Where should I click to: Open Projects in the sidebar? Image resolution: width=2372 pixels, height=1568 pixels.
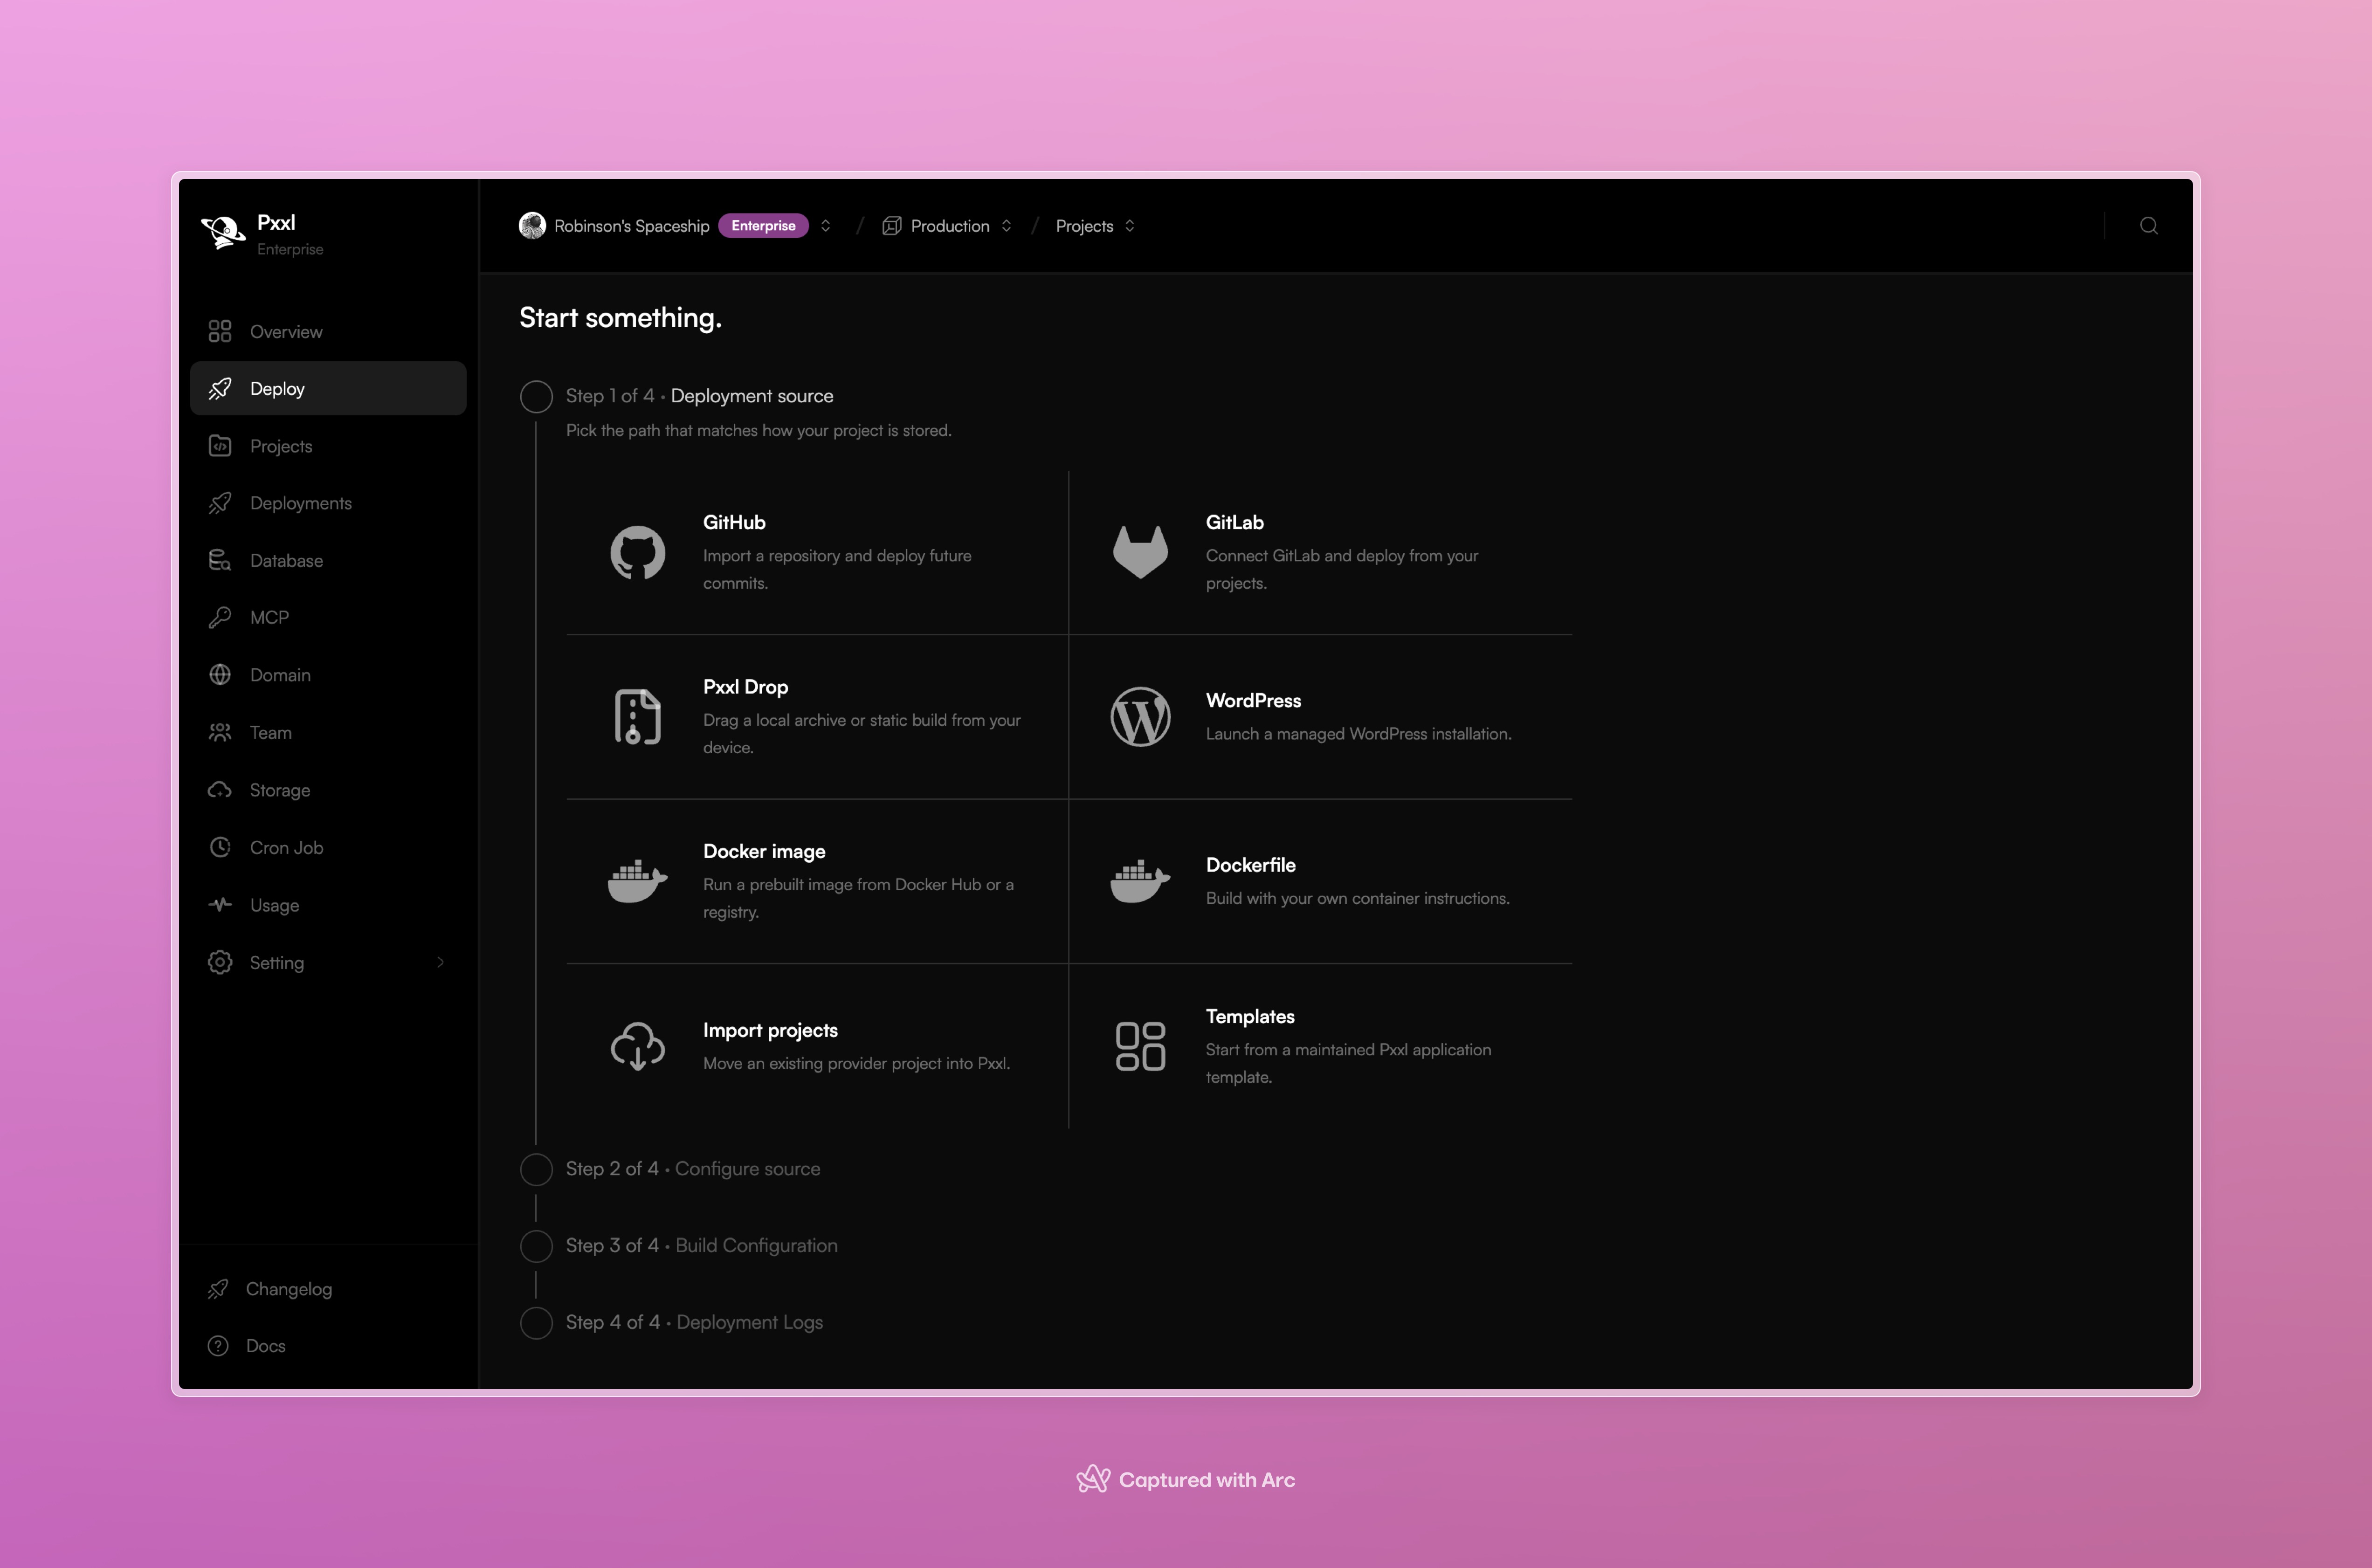click(328, 446)
